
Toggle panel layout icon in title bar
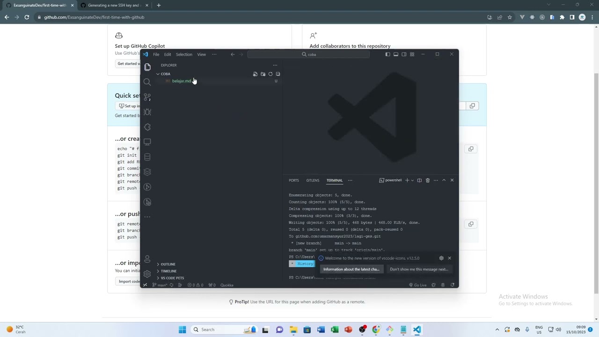395,54
